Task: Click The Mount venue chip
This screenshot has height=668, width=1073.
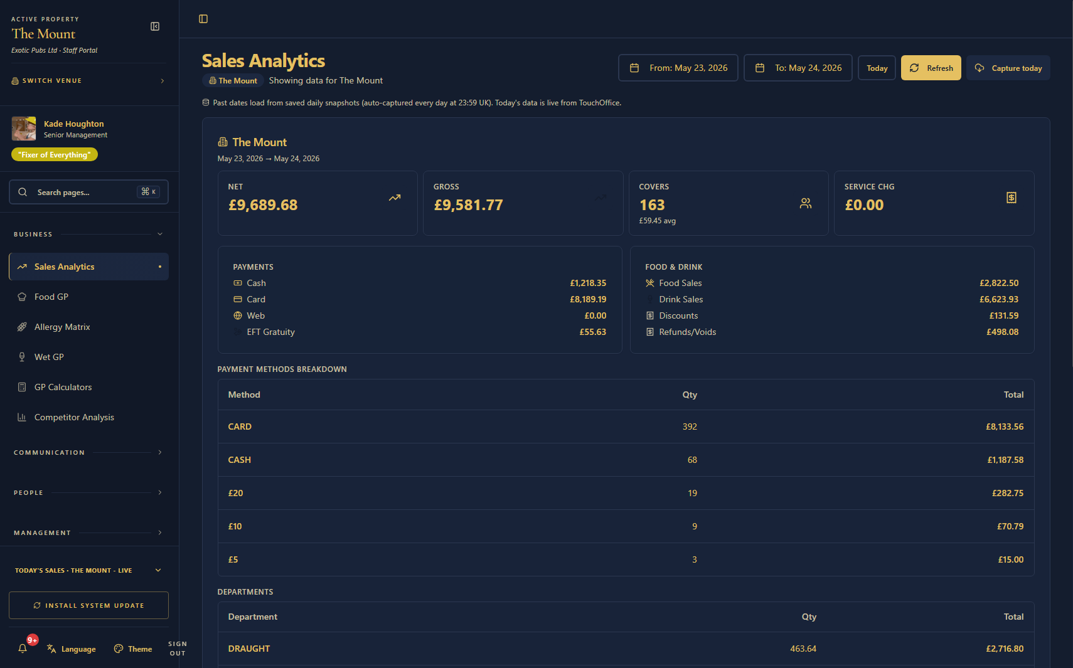Action: point(233,80)
